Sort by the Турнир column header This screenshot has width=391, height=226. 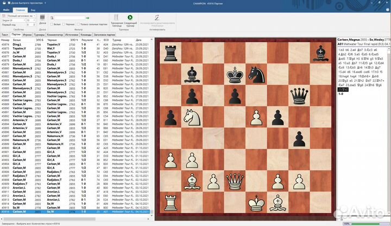pyautogui.click(x=117, y=40)
